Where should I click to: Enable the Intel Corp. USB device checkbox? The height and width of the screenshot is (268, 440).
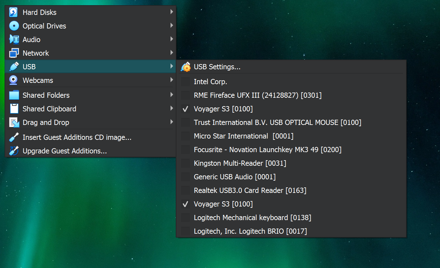(185, 82)
